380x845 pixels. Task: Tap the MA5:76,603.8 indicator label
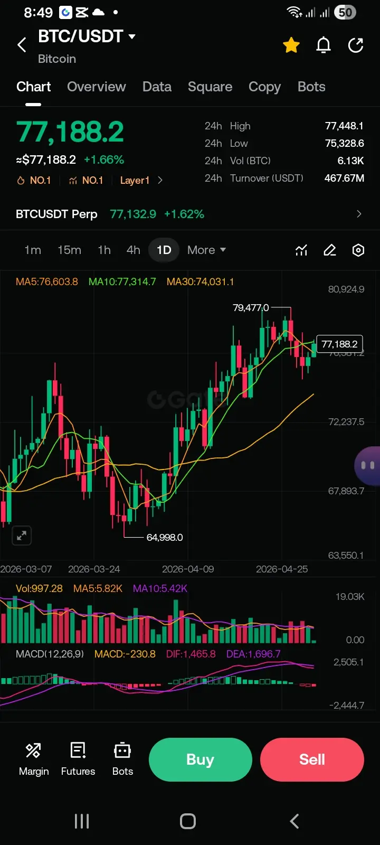[x=47, y=281]
